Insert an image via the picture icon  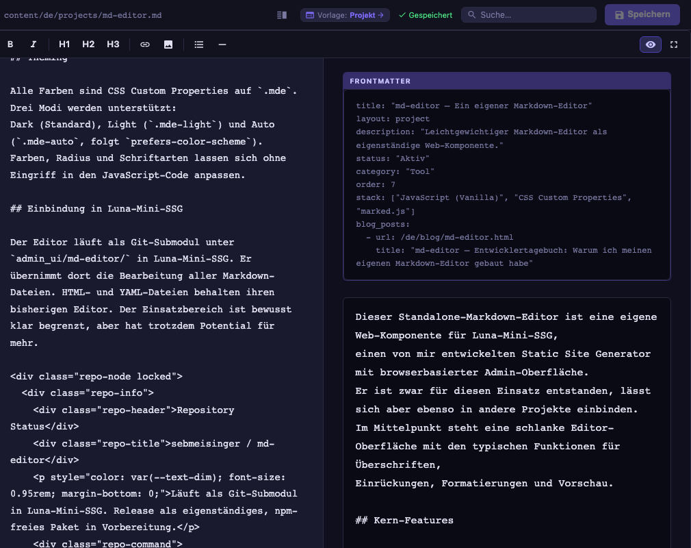[168, 45]
